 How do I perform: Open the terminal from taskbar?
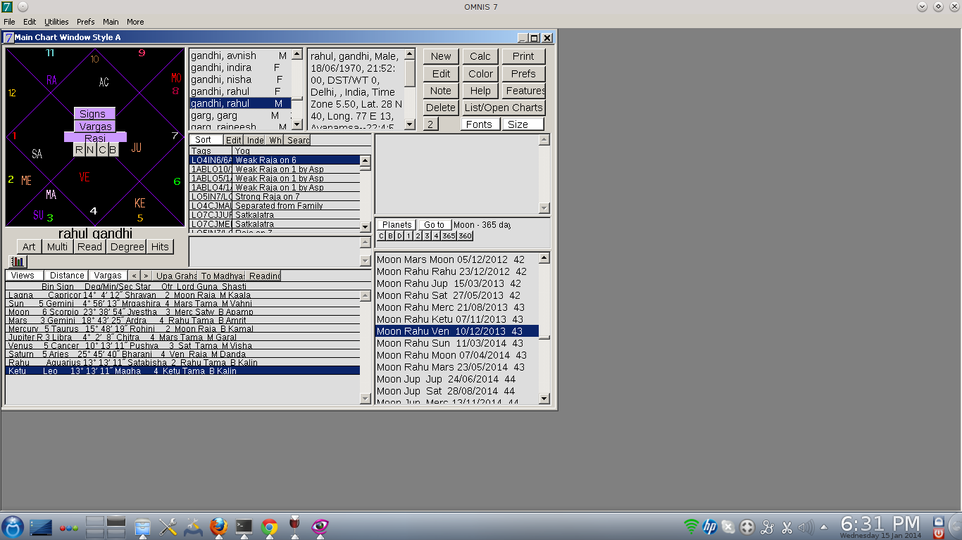pos(244,527)
